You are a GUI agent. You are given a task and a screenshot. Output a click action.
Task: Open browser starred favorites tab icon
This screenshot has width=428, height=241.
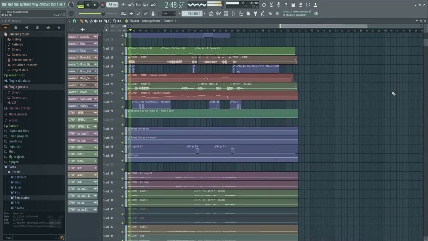(x=59, y=27)
